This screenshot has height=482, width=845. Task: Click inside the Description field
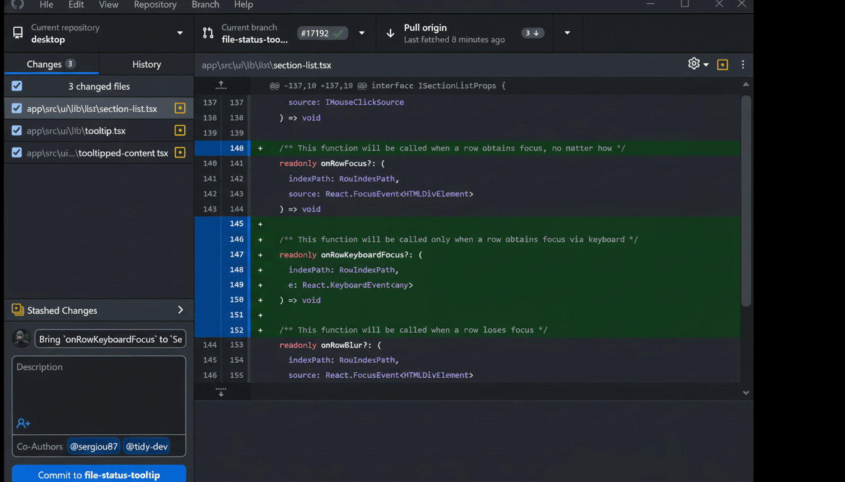(x=98, y=389)
